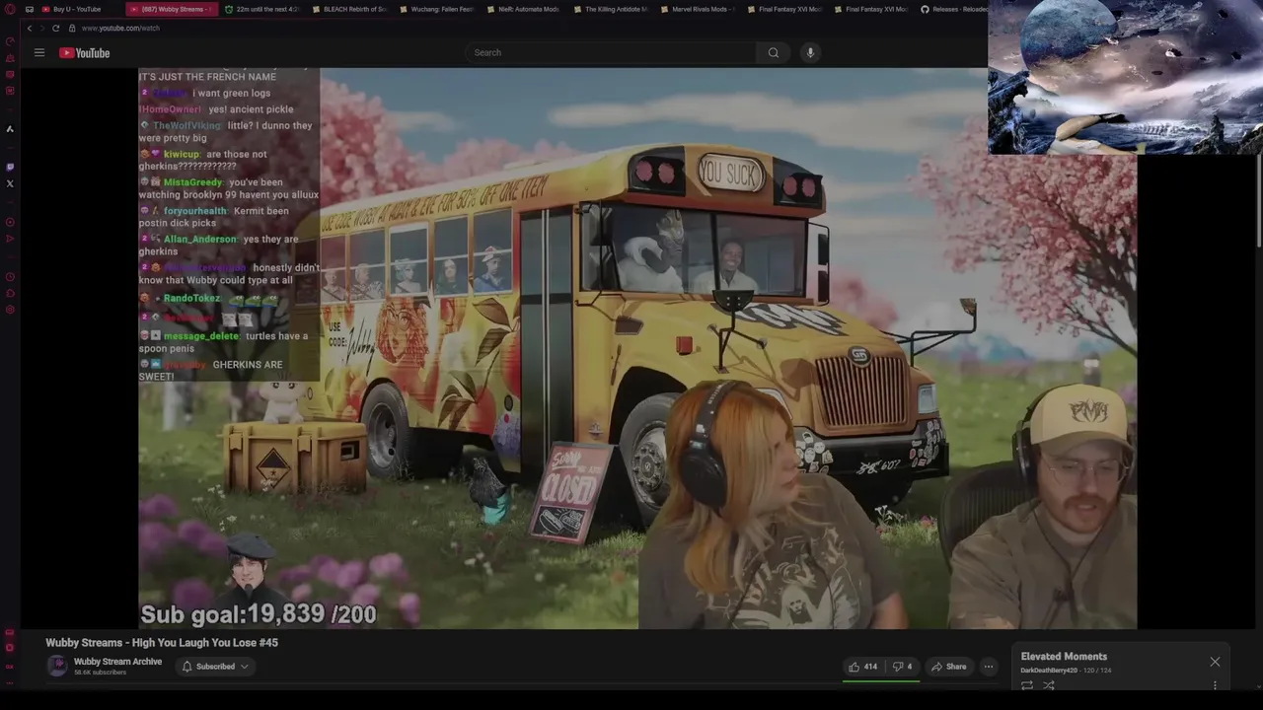
Task: Open the Extensions cube icon in sidebar
Action: (x=10, y=294)
